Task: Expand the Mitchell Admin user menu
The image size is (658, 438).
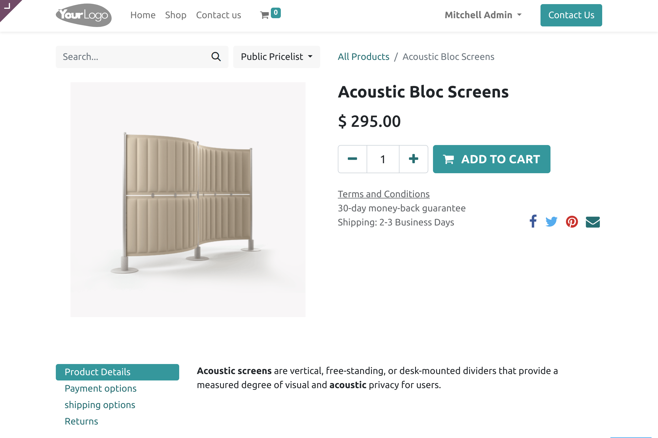Action: point(483,15)
